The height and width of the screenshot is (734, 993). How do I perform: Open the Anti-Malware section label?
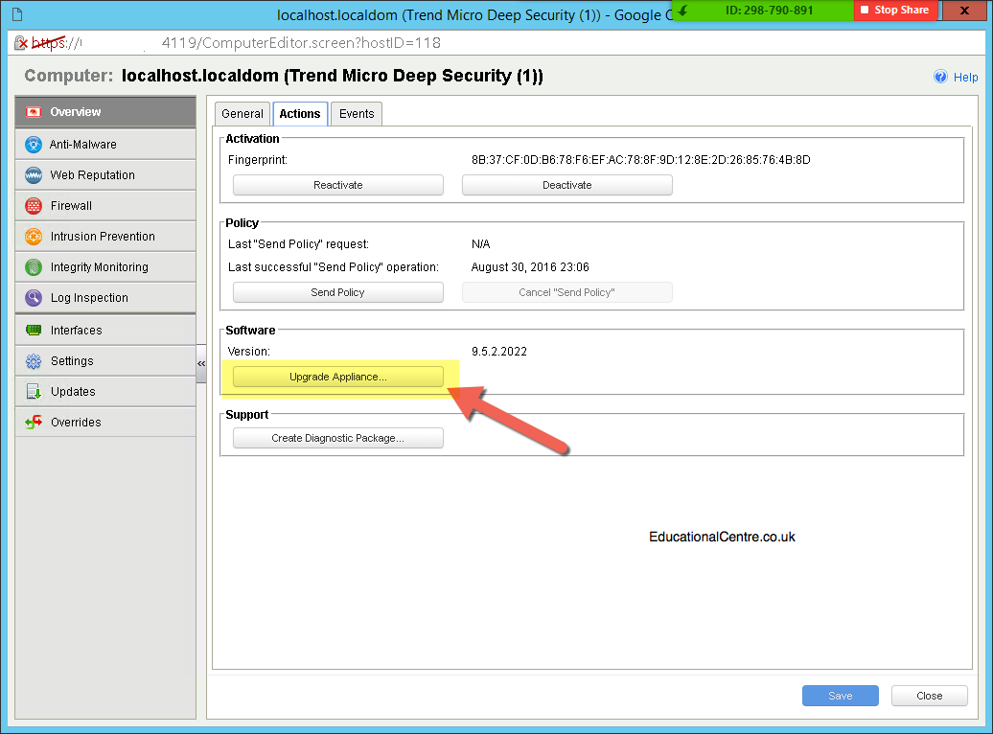[83, 145]
